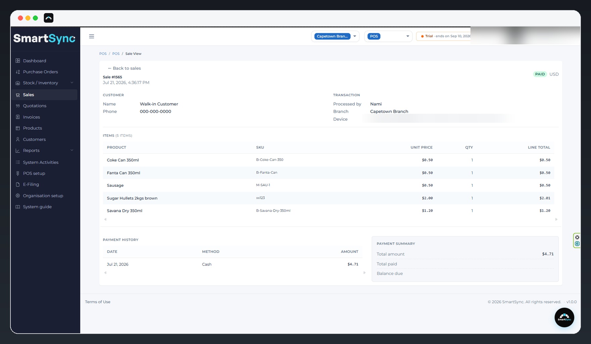Open the Capetown Branch selector dropdown
Viewport: 591px width, 344px height.
(335, 36)
